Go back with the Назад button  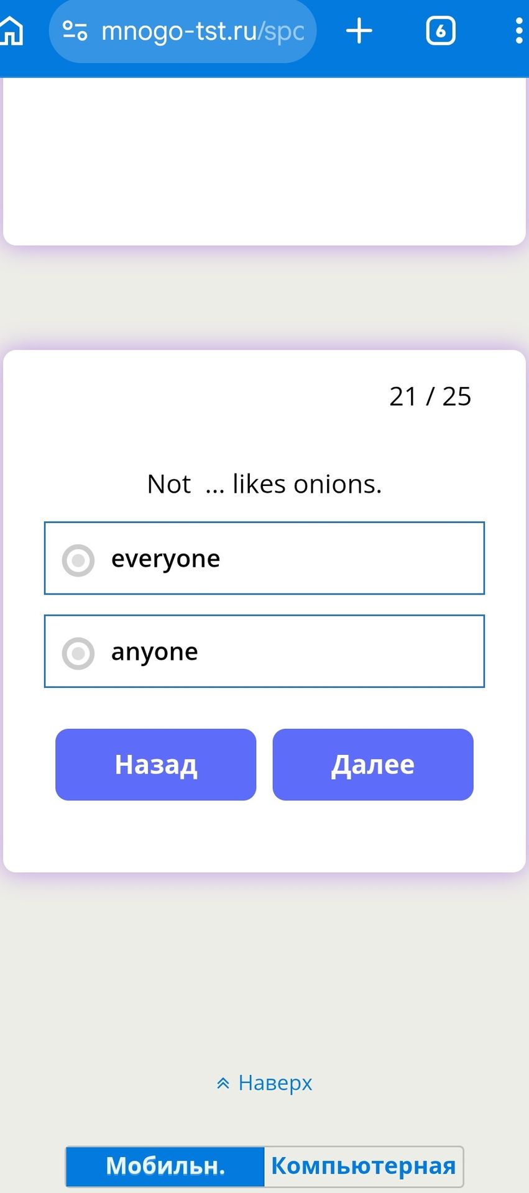[x=155, y=764]
